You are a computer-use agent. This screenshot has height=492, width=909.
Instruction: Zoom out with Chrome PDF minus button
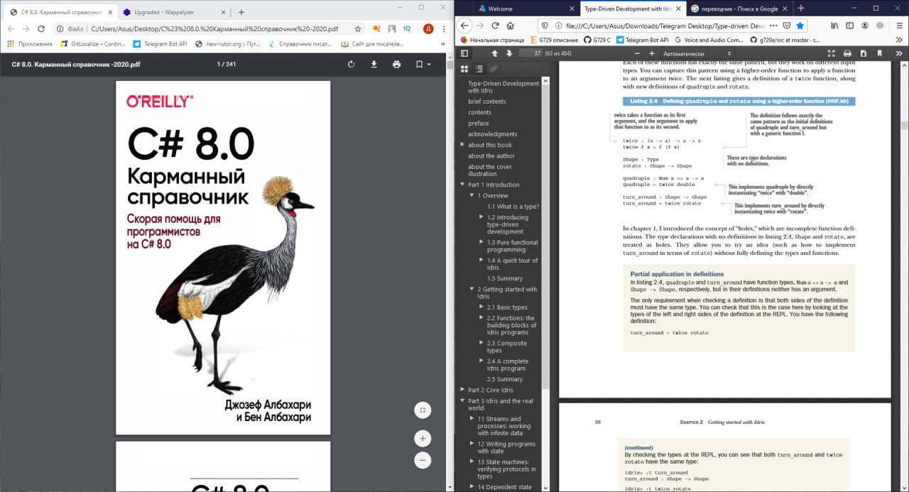423,460
